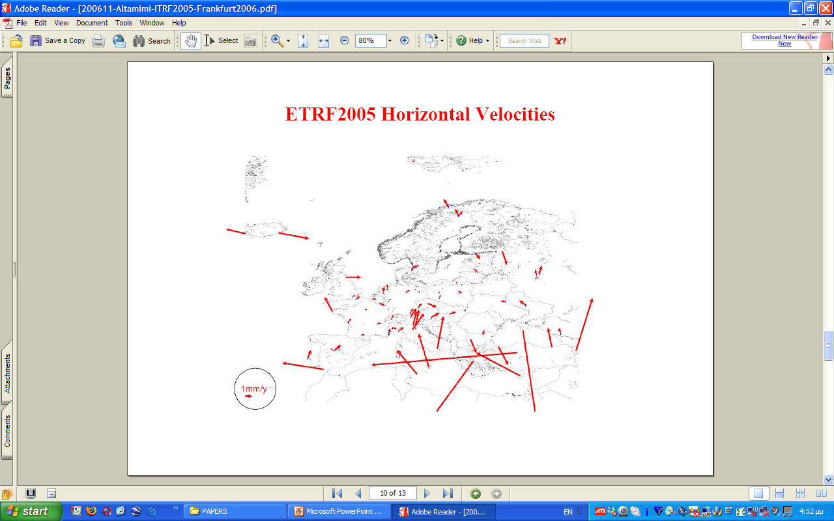The width and height of the screenshot is (834, 521).
Task: Open the Edit menu
Action: (x=40, y=23)
